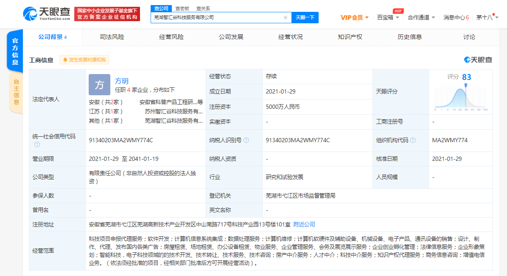Switch to the 司法风险 tab

(x=112, y=37)
